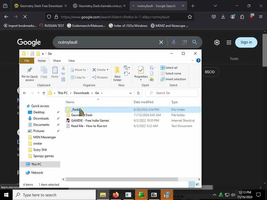
Task: Click the Paste shortcut icon
Action: pyautogui.click(x=63, y=79)
